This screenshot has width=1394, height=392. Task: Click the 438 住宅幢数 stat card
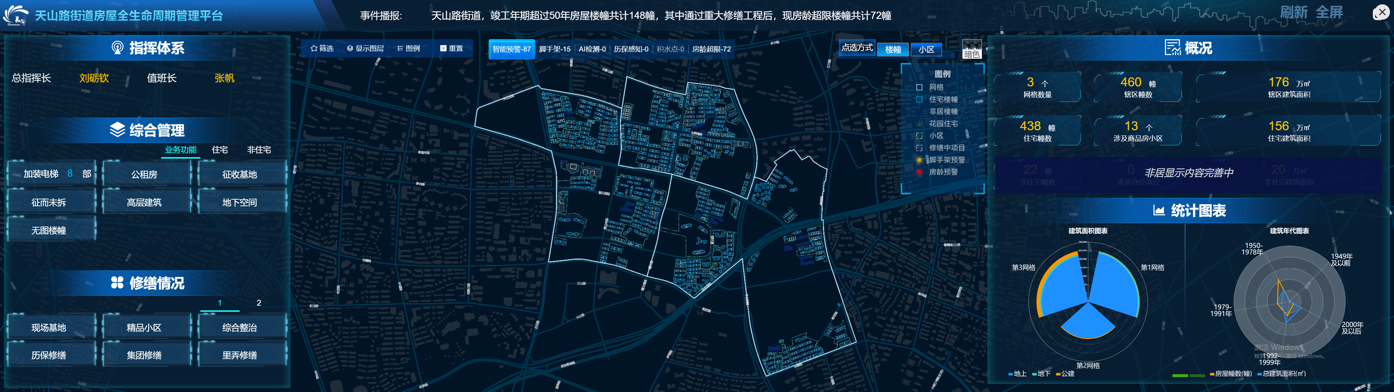point(1038,131)
